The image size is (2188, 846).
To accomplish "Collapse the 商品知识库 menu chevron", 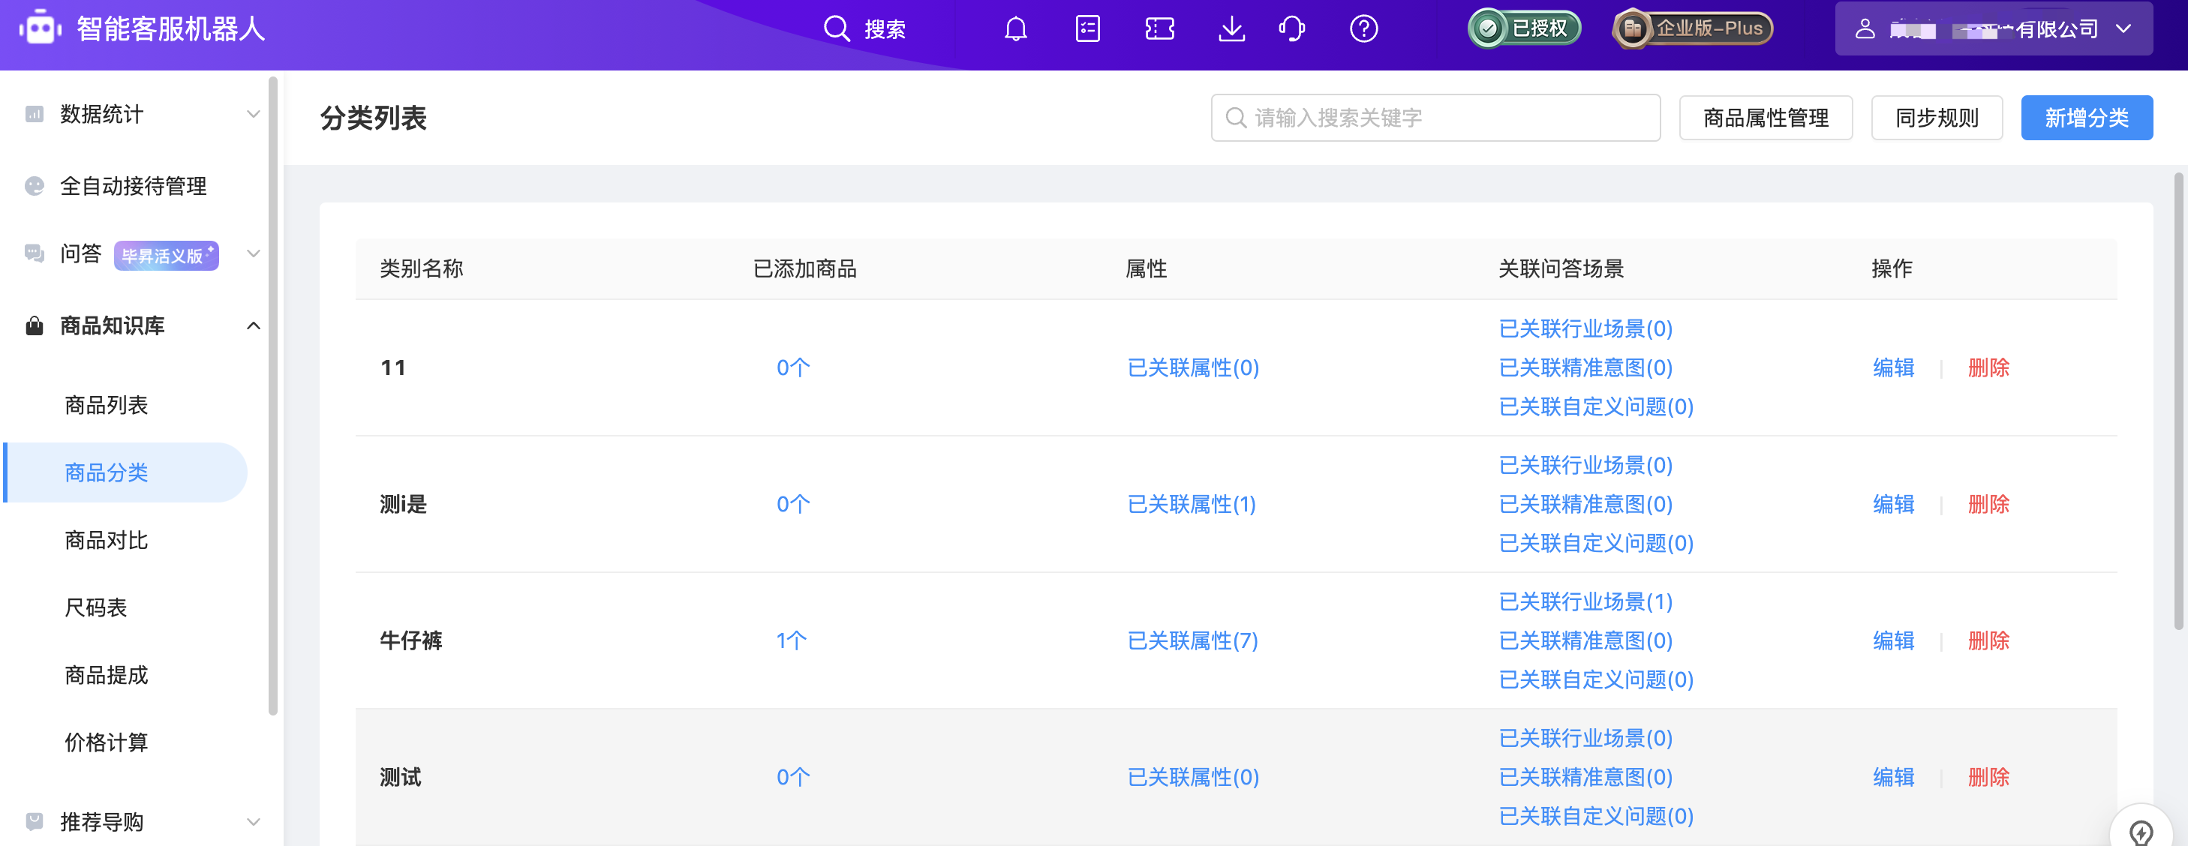I will point(253,325).
